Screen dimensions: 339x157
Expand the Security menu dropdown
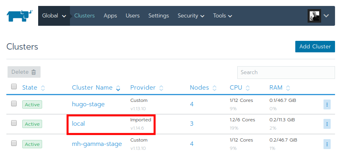[x=191, y=16]
